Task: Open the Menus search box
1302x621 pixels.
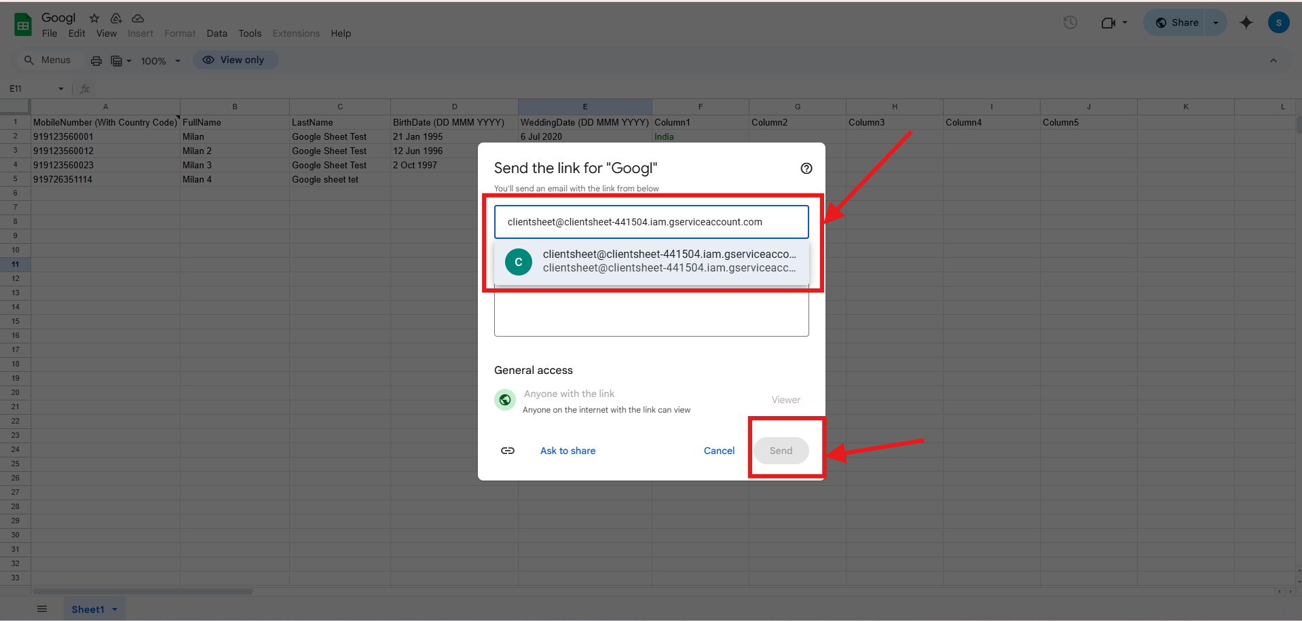Action: tap(48, 60)
